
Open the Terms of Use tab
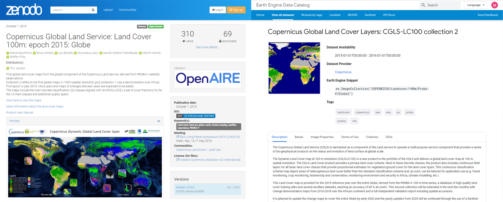click(x=350, y=137)
